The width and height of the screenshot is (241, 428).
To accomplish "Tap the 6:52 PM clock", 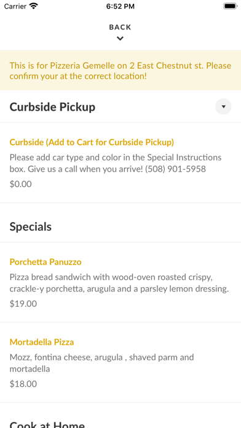I will click(120, 6).
